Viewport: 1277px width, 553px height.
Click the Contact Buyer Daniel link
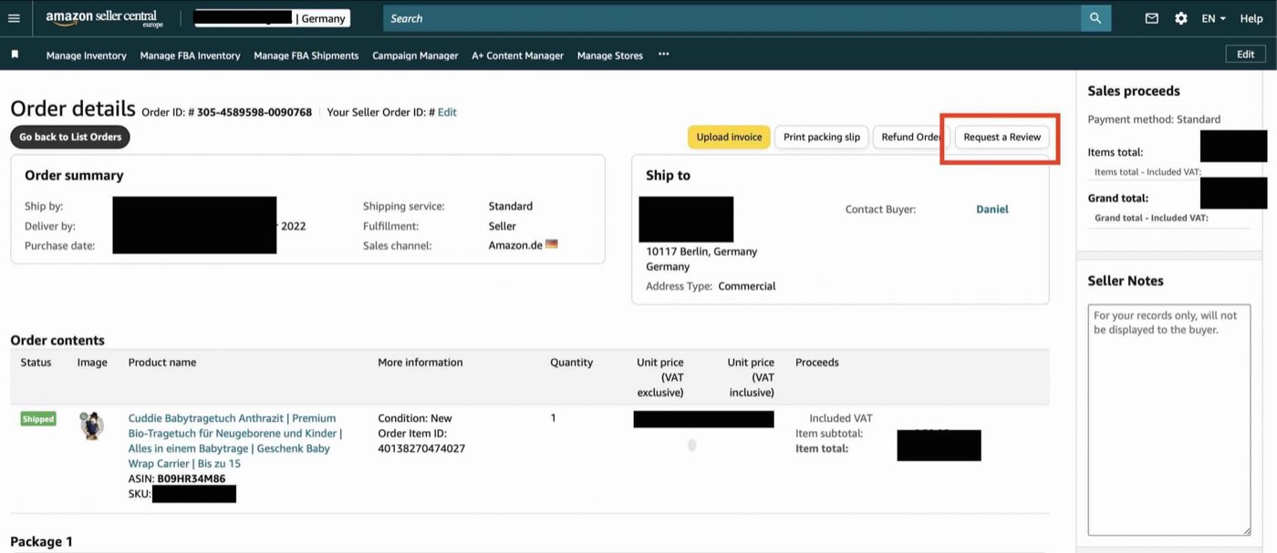[x=992, y=209]
